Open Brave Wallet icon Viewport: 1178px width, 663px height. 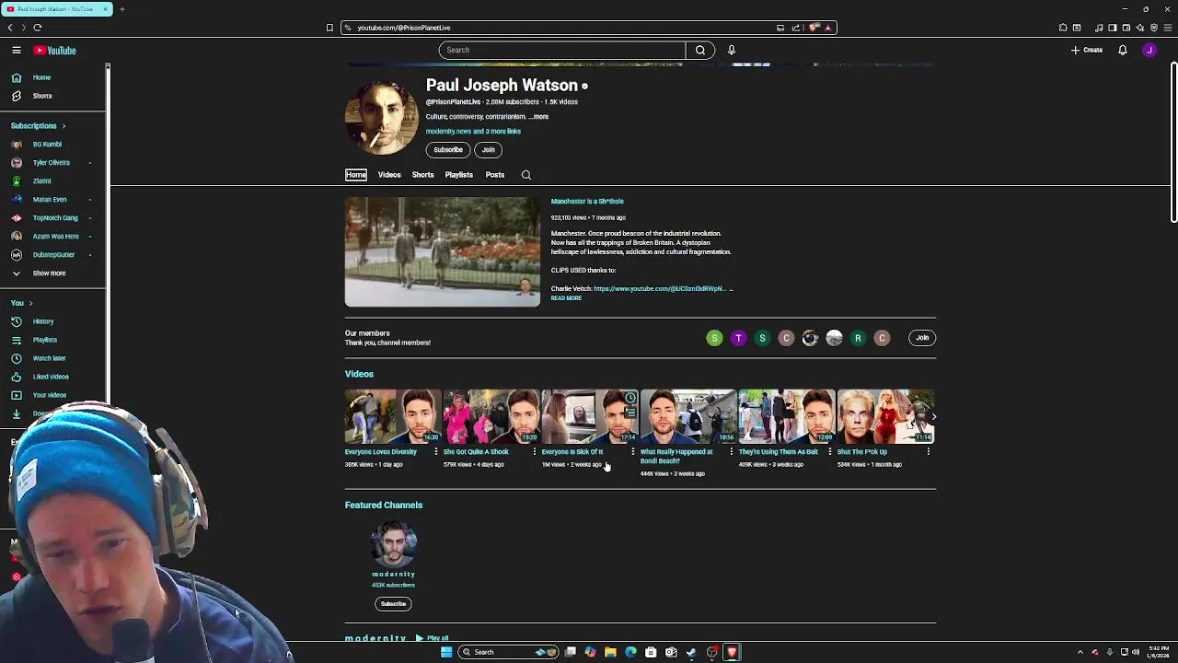pos(1126,28)
